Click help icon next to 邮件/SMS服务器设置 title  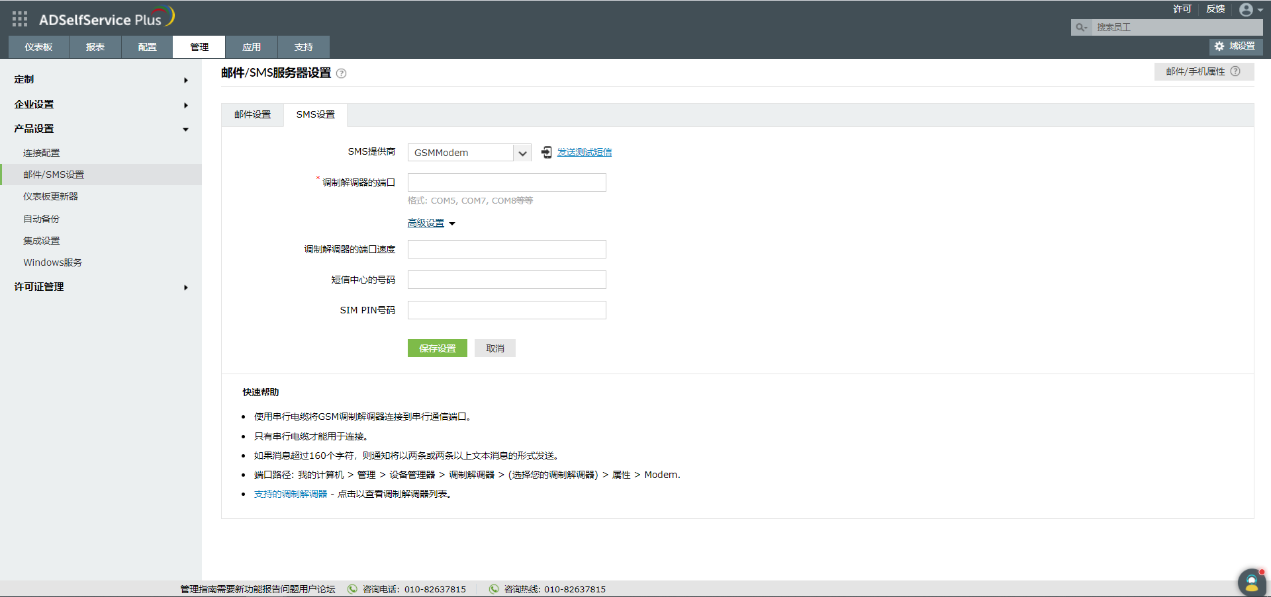[x=342, y=73]
